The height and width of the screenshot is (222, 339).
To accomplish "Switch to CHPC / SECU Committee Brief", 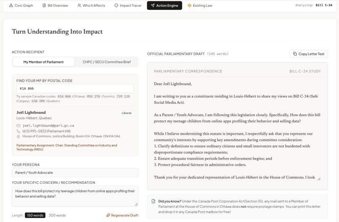I will pyautogui.click(x=106, y=62).
